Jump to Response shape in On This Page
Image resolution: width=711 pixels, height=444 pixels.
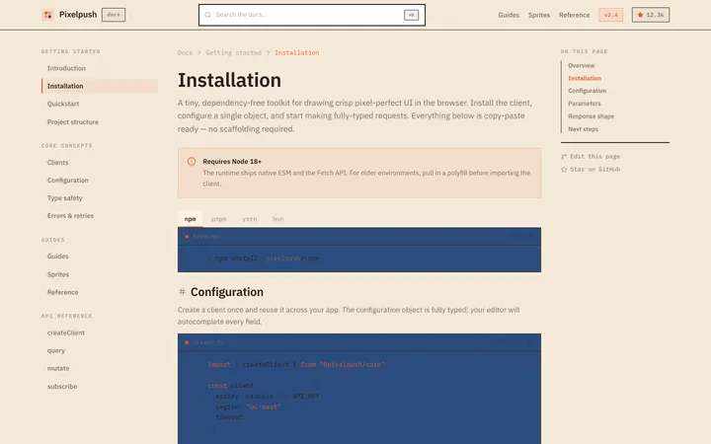point(591,116)
